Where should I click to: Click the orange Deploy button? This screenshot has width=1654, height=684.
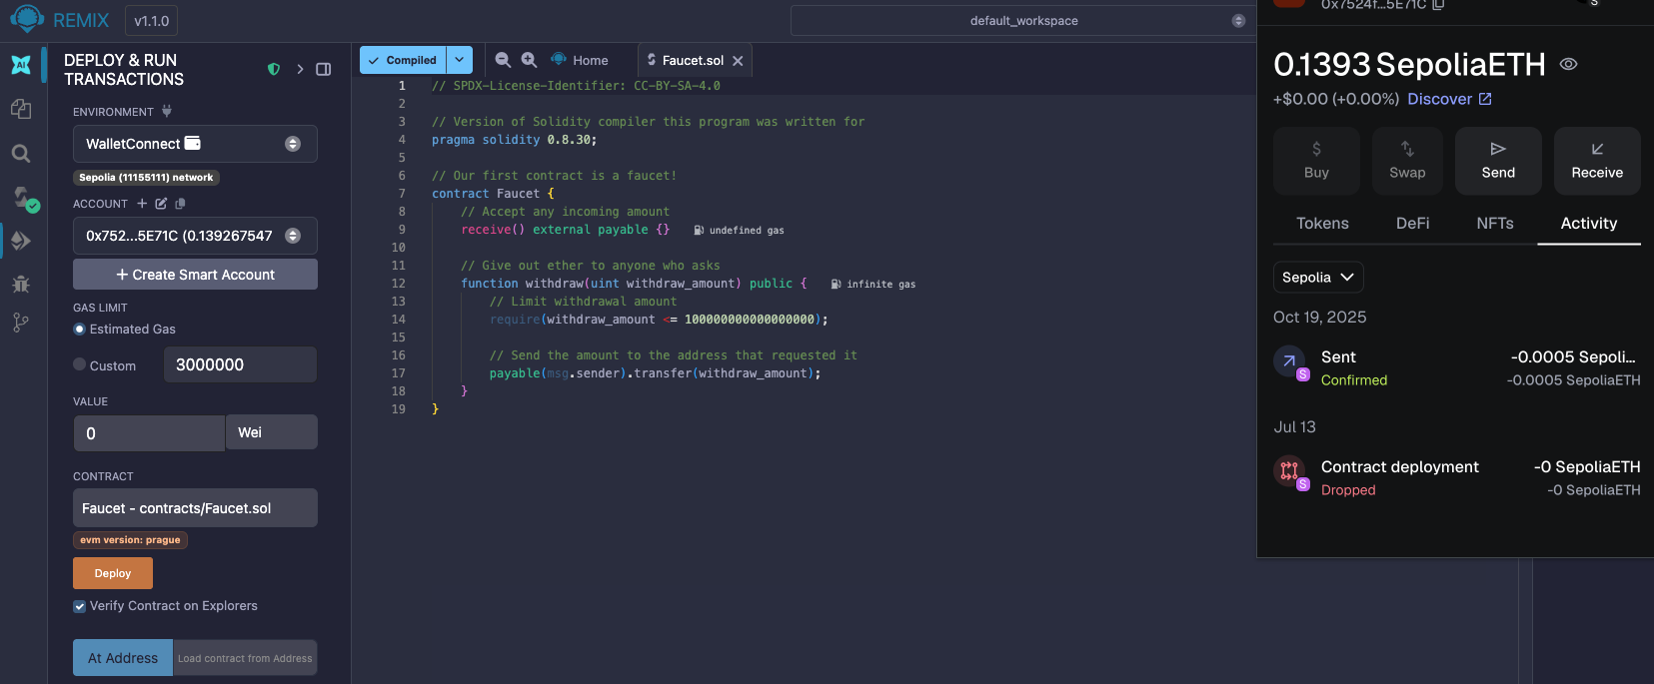113,573
